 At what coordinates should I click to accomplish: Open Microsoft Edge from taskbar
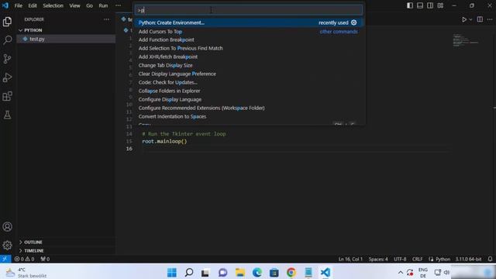coord(257,272)
